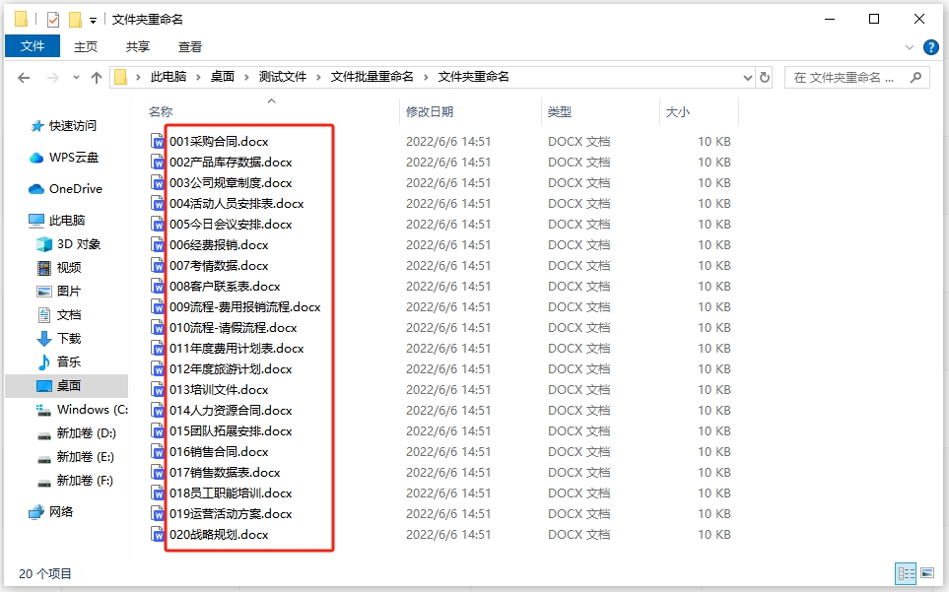Expand address bar history dropdown

(747, 78)
